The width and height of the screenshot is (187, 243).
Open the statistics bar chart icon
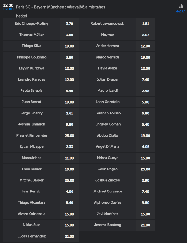181,6
